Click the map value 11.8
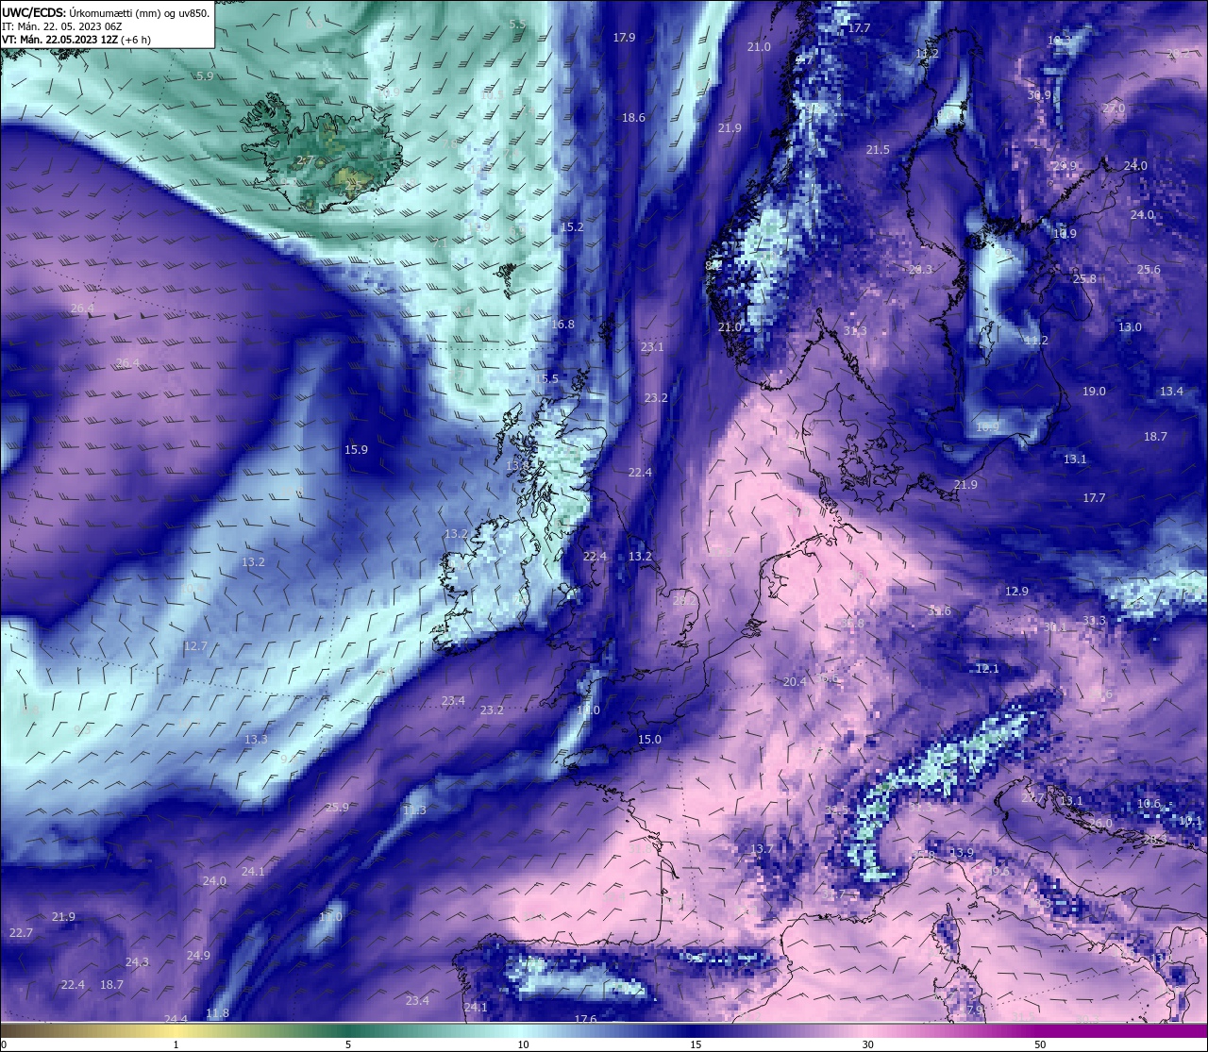 (x=217, y=1013)
